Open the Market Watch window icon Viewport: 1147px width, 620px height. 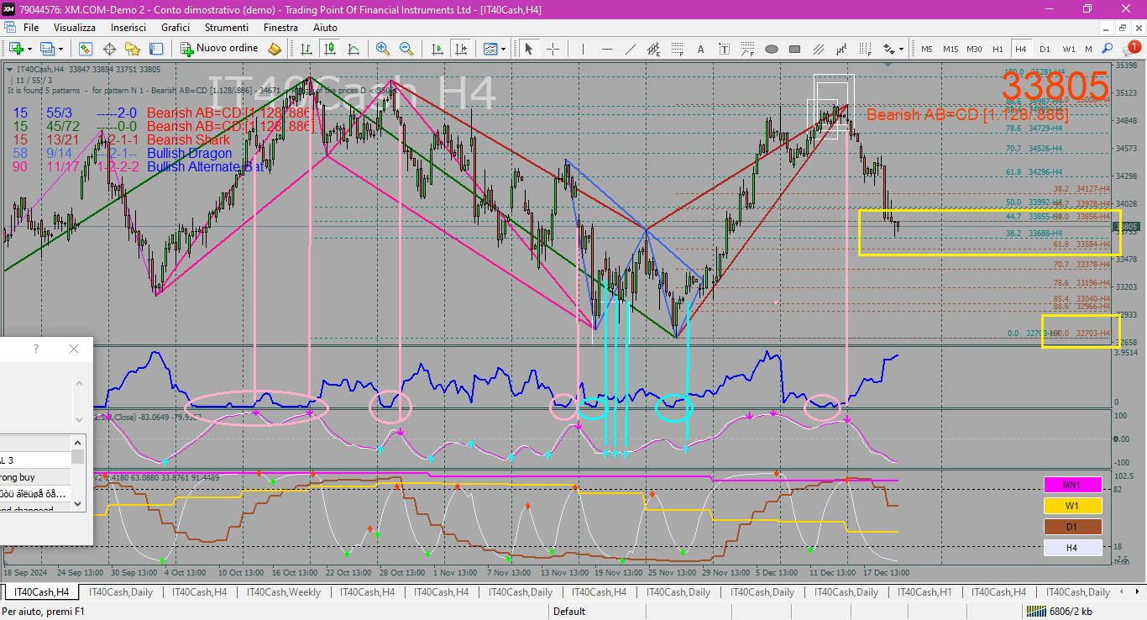pos(86,49)
